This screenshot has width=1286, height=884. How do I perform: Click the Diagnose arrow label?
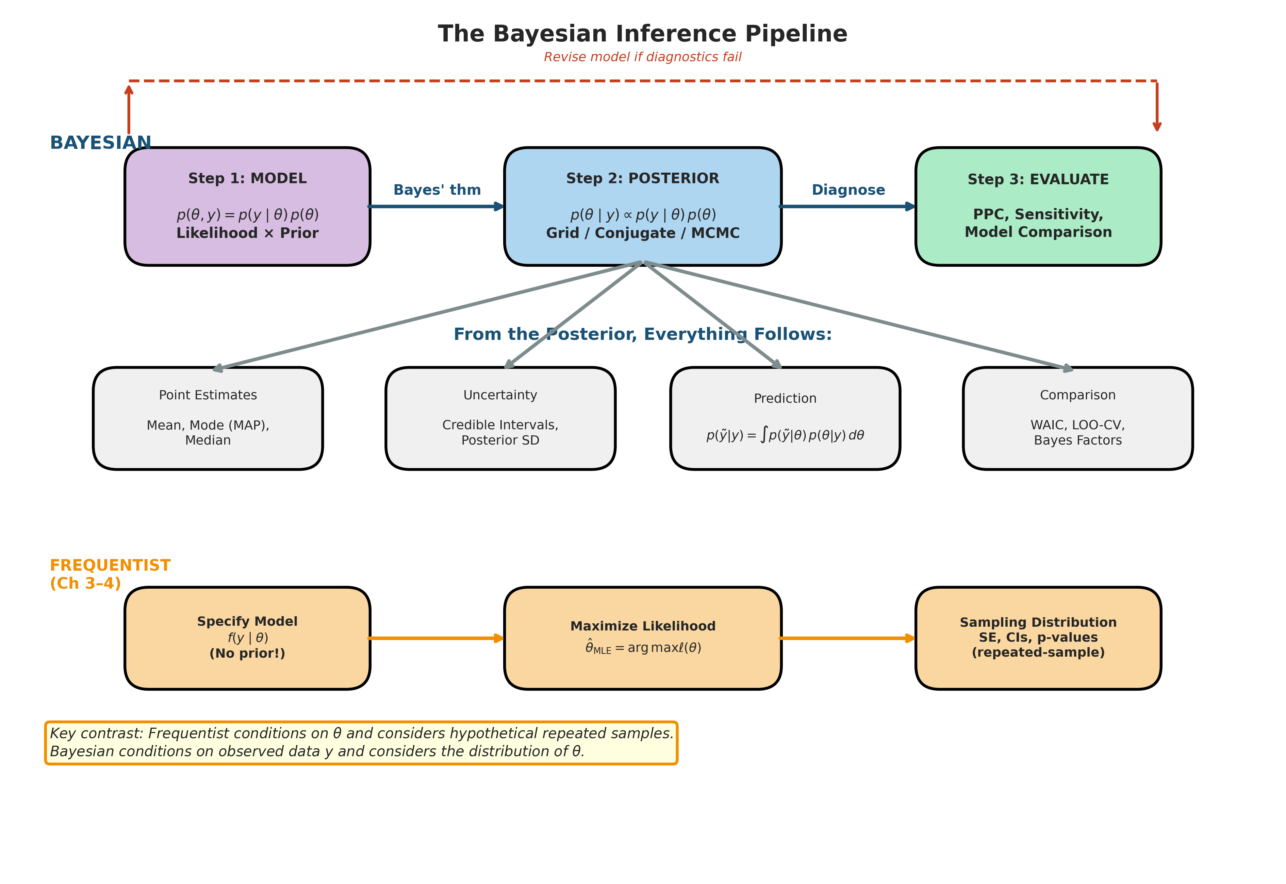[x=848, y=190]
